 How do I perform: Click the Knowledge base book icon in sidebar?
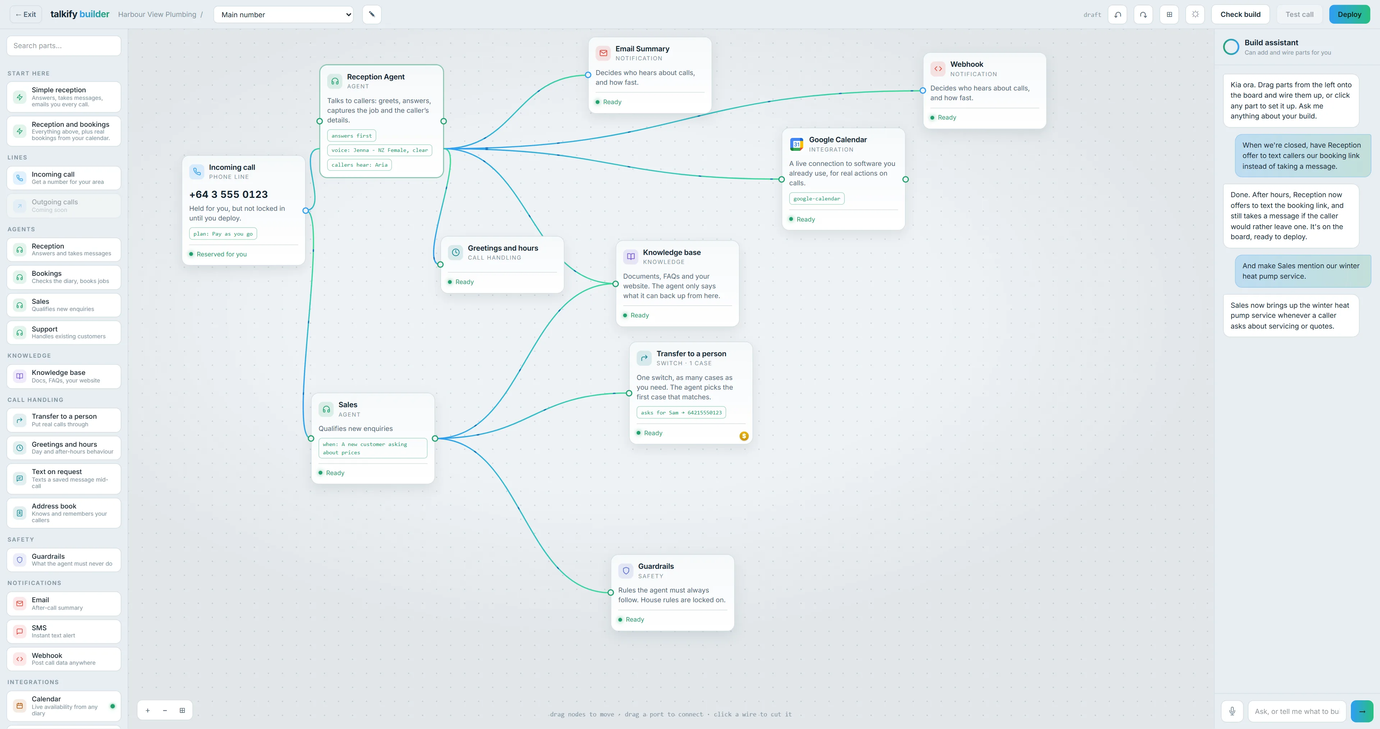click(x=20, y=376)
